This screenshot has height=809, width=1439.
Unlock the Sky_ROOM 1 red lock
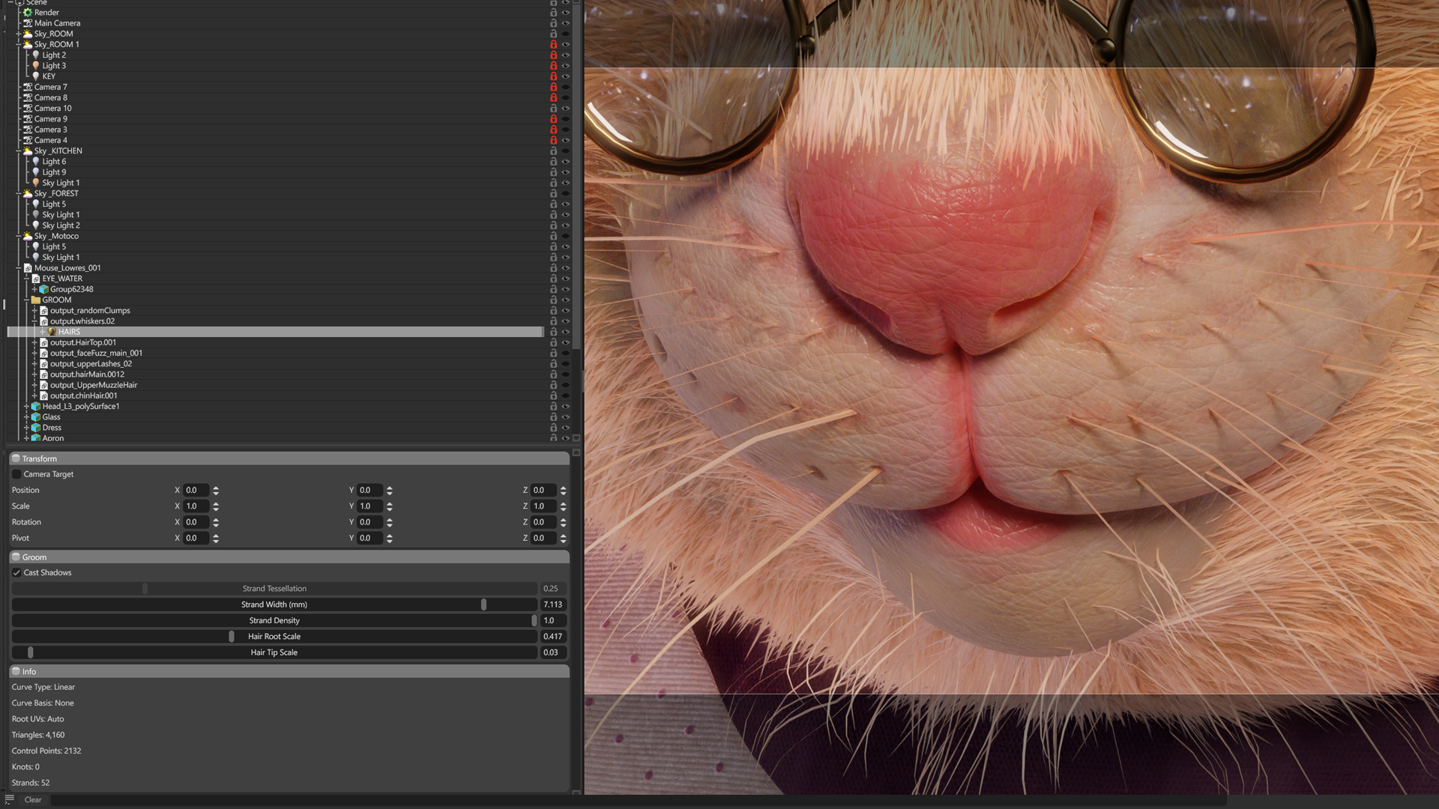click(554, 45)
